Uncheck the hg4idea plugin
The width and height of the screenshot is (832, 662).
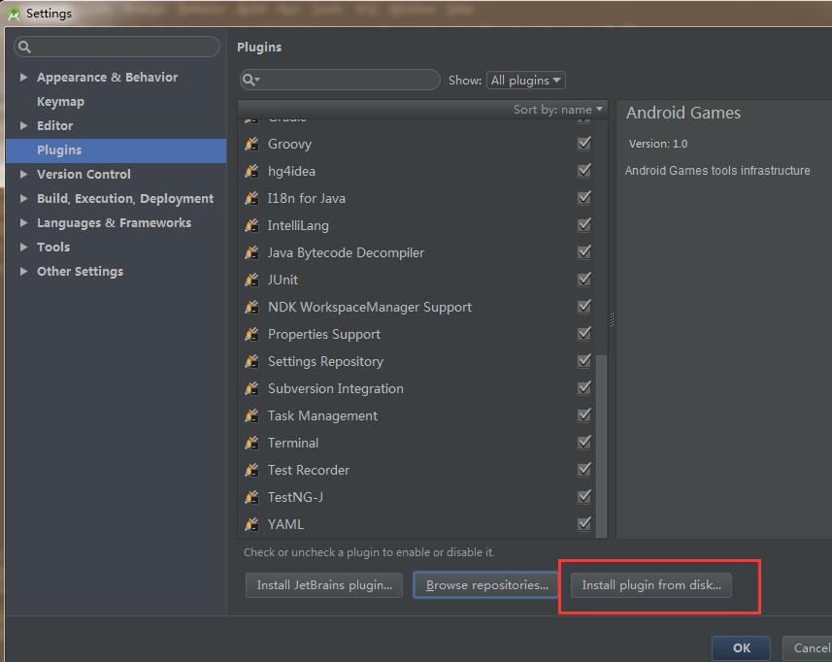coord(584,170)
